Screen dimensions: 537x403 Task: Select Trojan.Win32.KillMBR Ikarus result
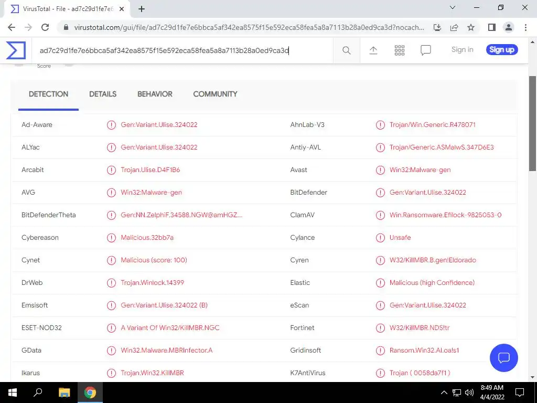pos(152,373)
